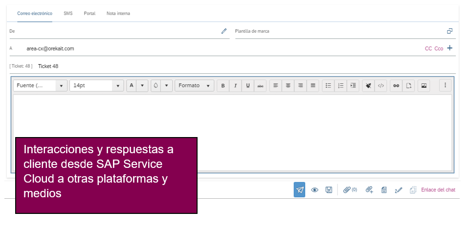Add a recipient with the plus icon

coord(450,48)
